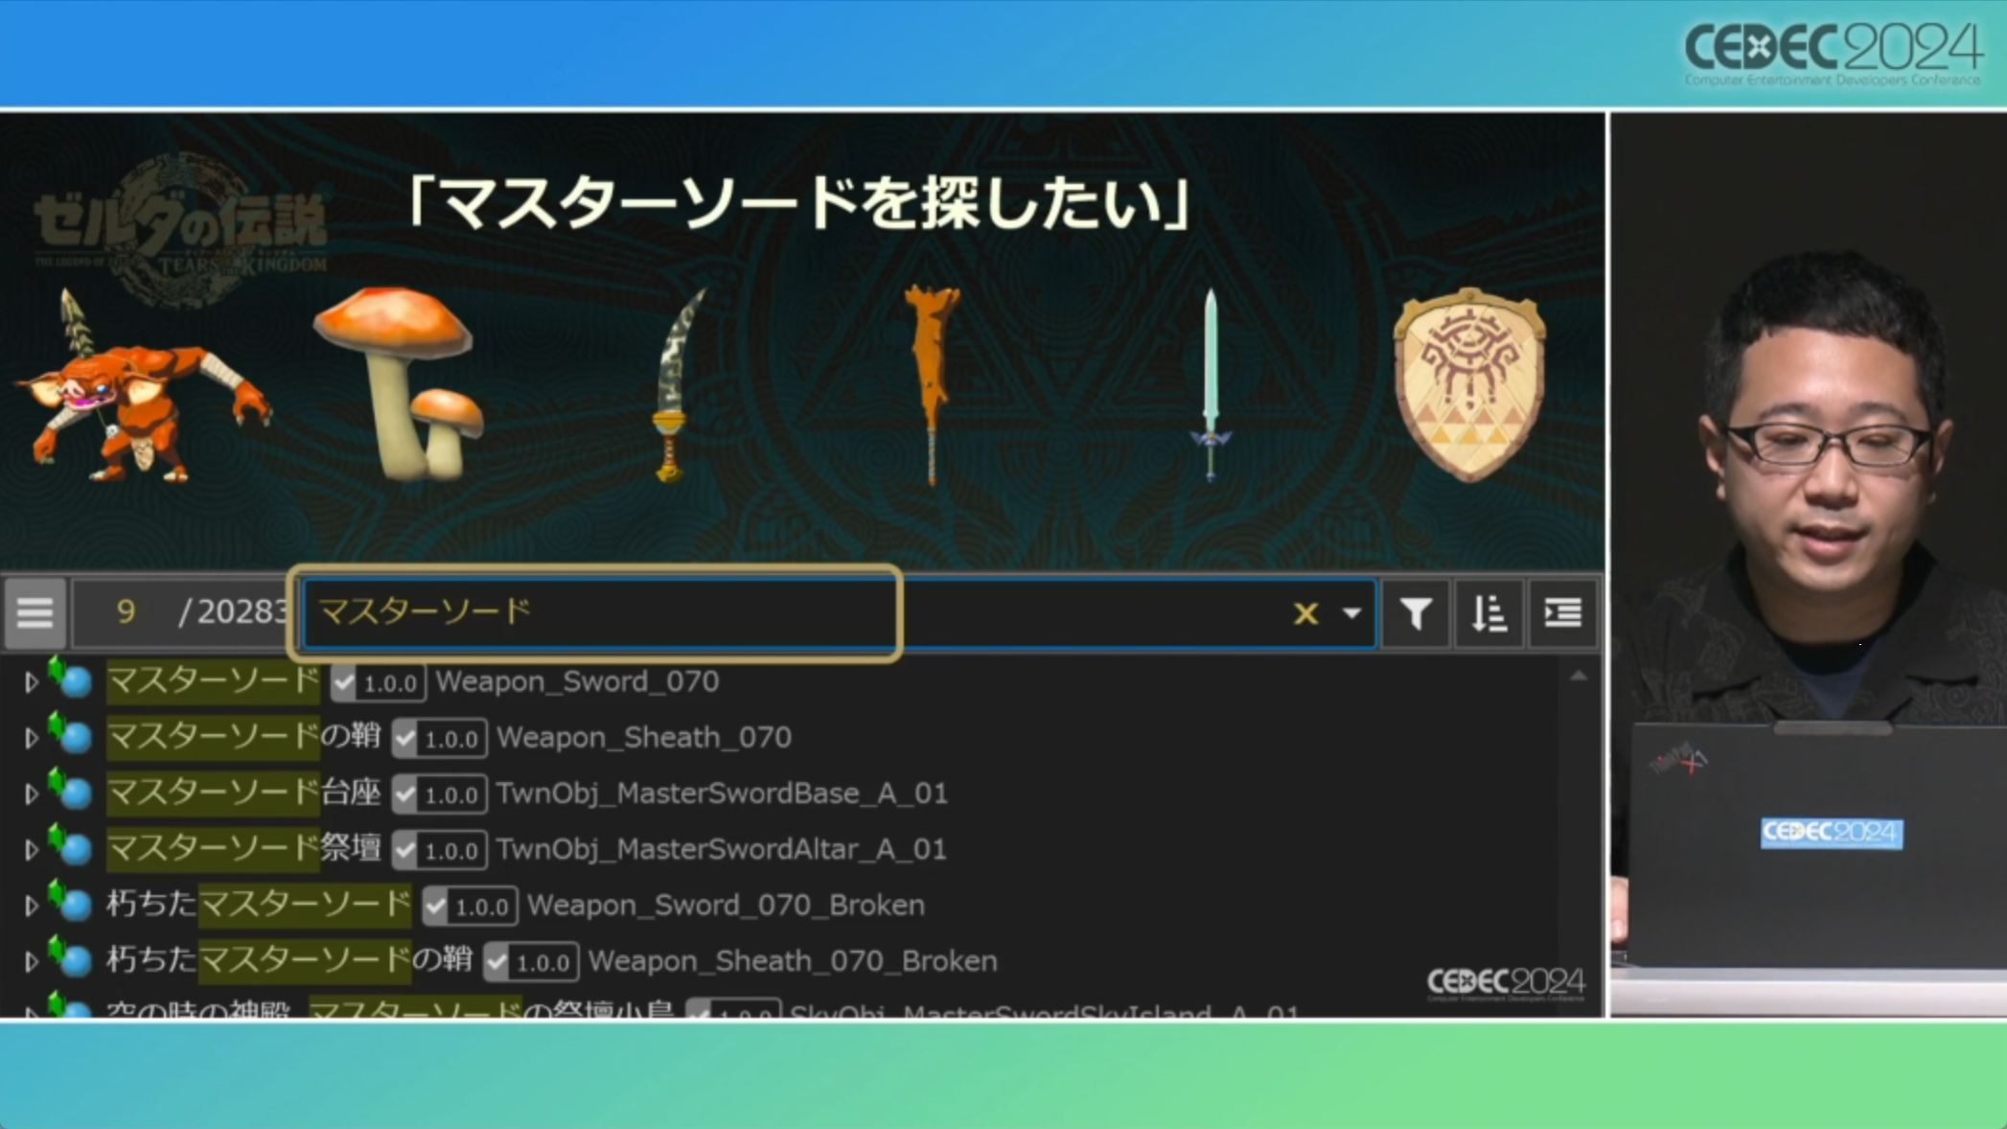Expand the Weapon_Sheath_070 row
The height and width of the screenshot is (1129, 2007).
[x=31, y=738]
